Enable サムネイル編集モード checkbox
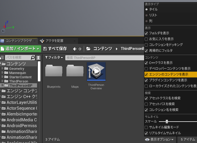 point(146,127)
